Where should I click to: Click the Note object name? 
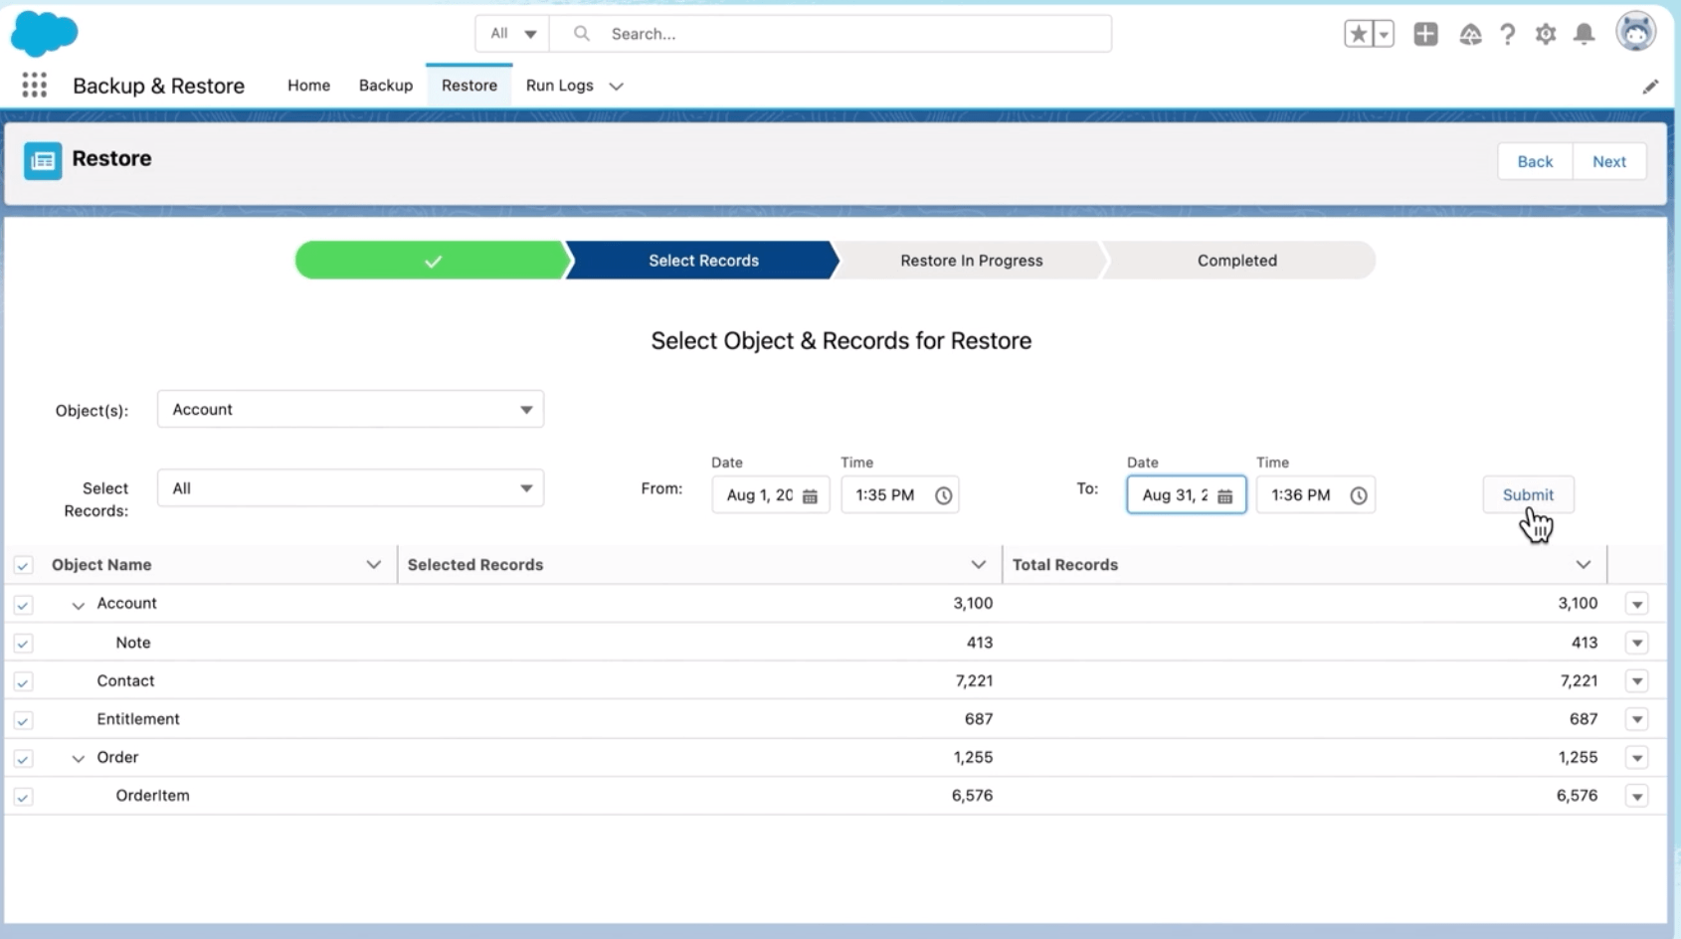133,643
